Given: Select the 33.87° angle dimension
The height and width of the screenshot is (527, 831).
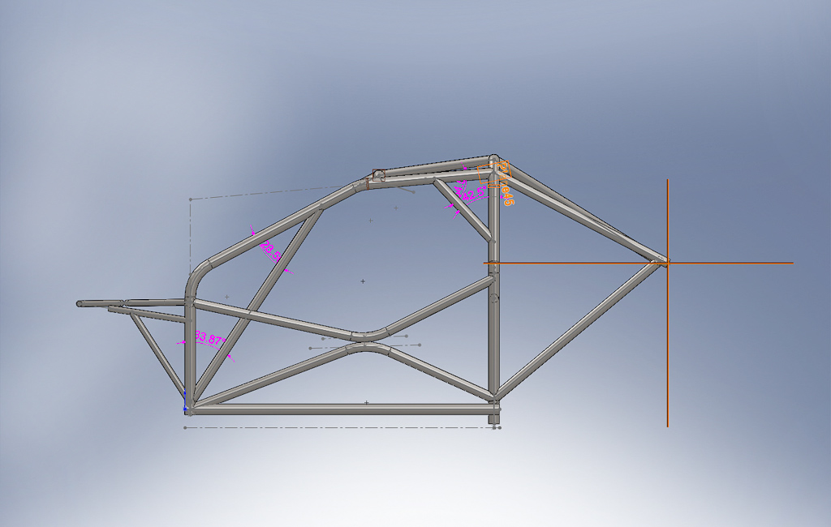Looking at the screenshot, I should [x=209, y=340].
